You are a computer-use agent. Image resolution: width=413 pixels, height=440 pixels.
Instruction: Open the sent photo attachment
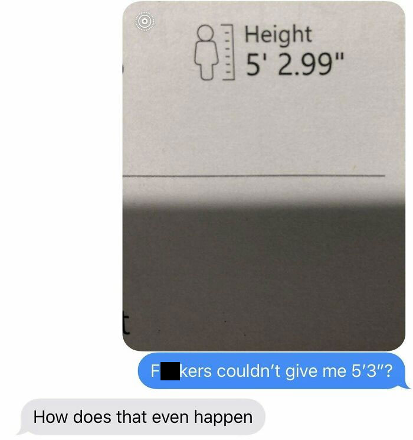click(264, 176)
